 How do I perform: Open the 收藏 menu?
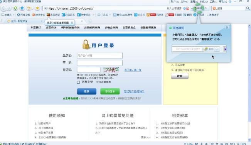[204, 2]
